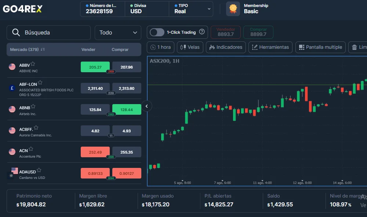Screen dimensions: 367x217
Task: Click the ASX200, 1H chart title
Action: 164,61
